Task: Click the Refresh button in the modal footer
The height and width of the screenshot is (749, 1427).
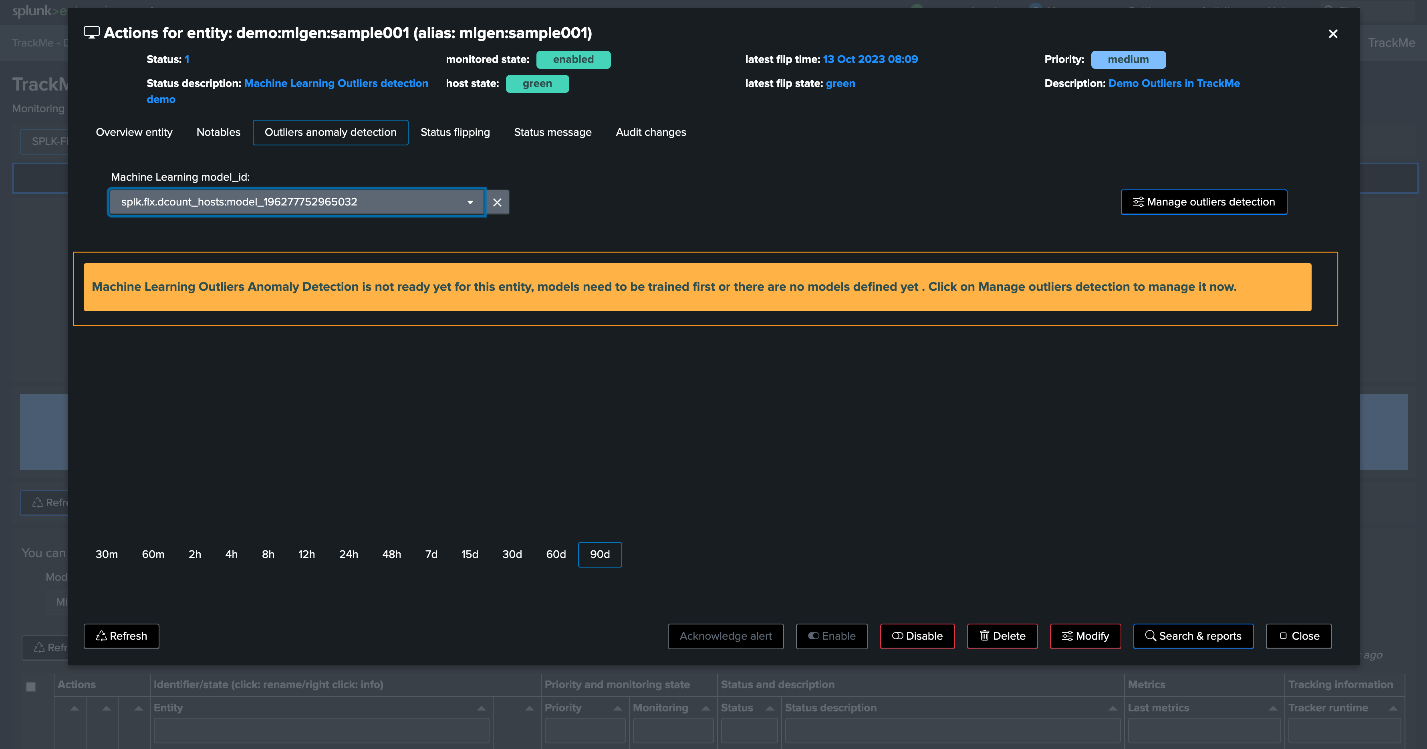Action: [x=121, y=636]
